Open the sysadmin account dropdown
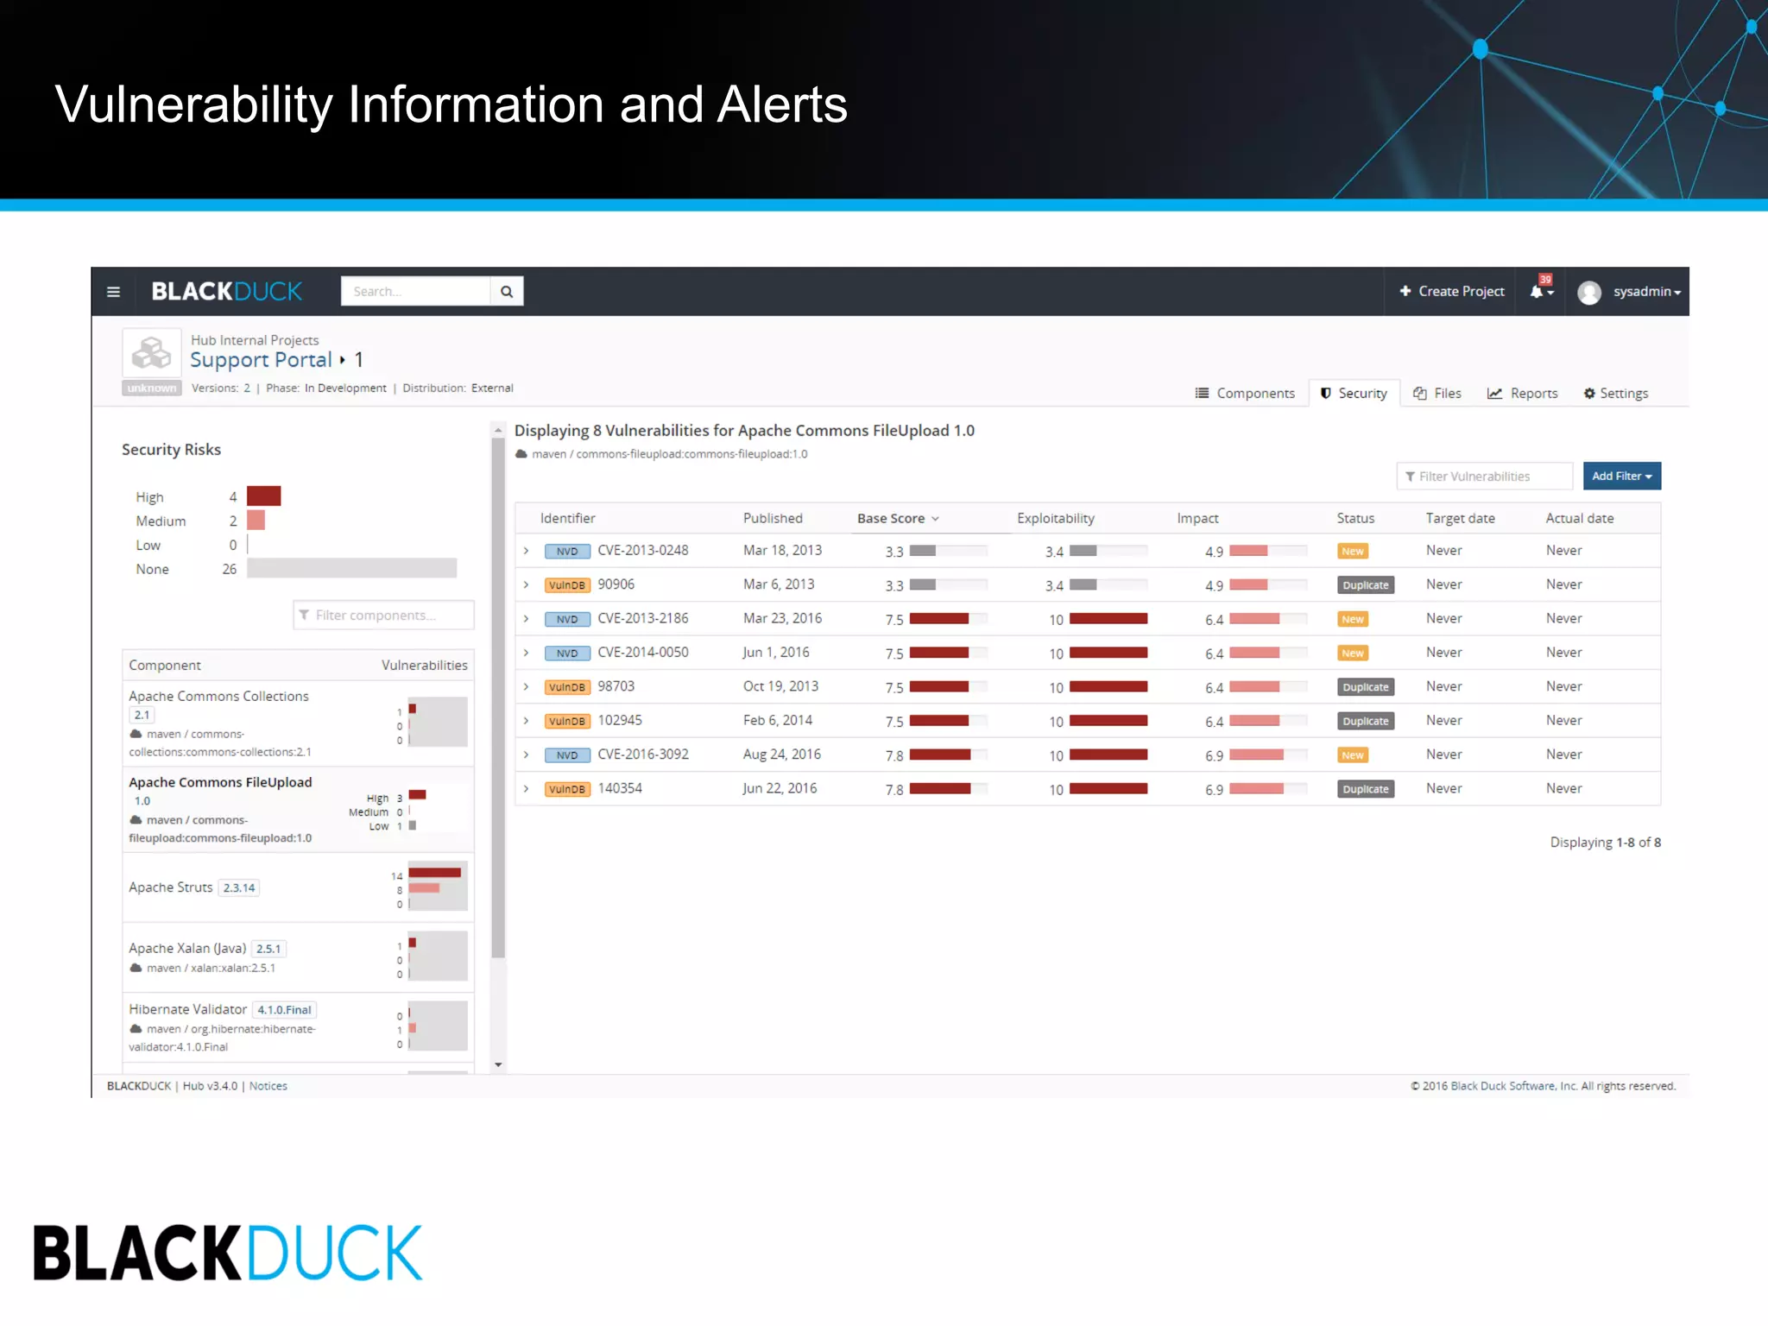Viewport: 1768px width, 1326px height. (x=1647, y=292)
